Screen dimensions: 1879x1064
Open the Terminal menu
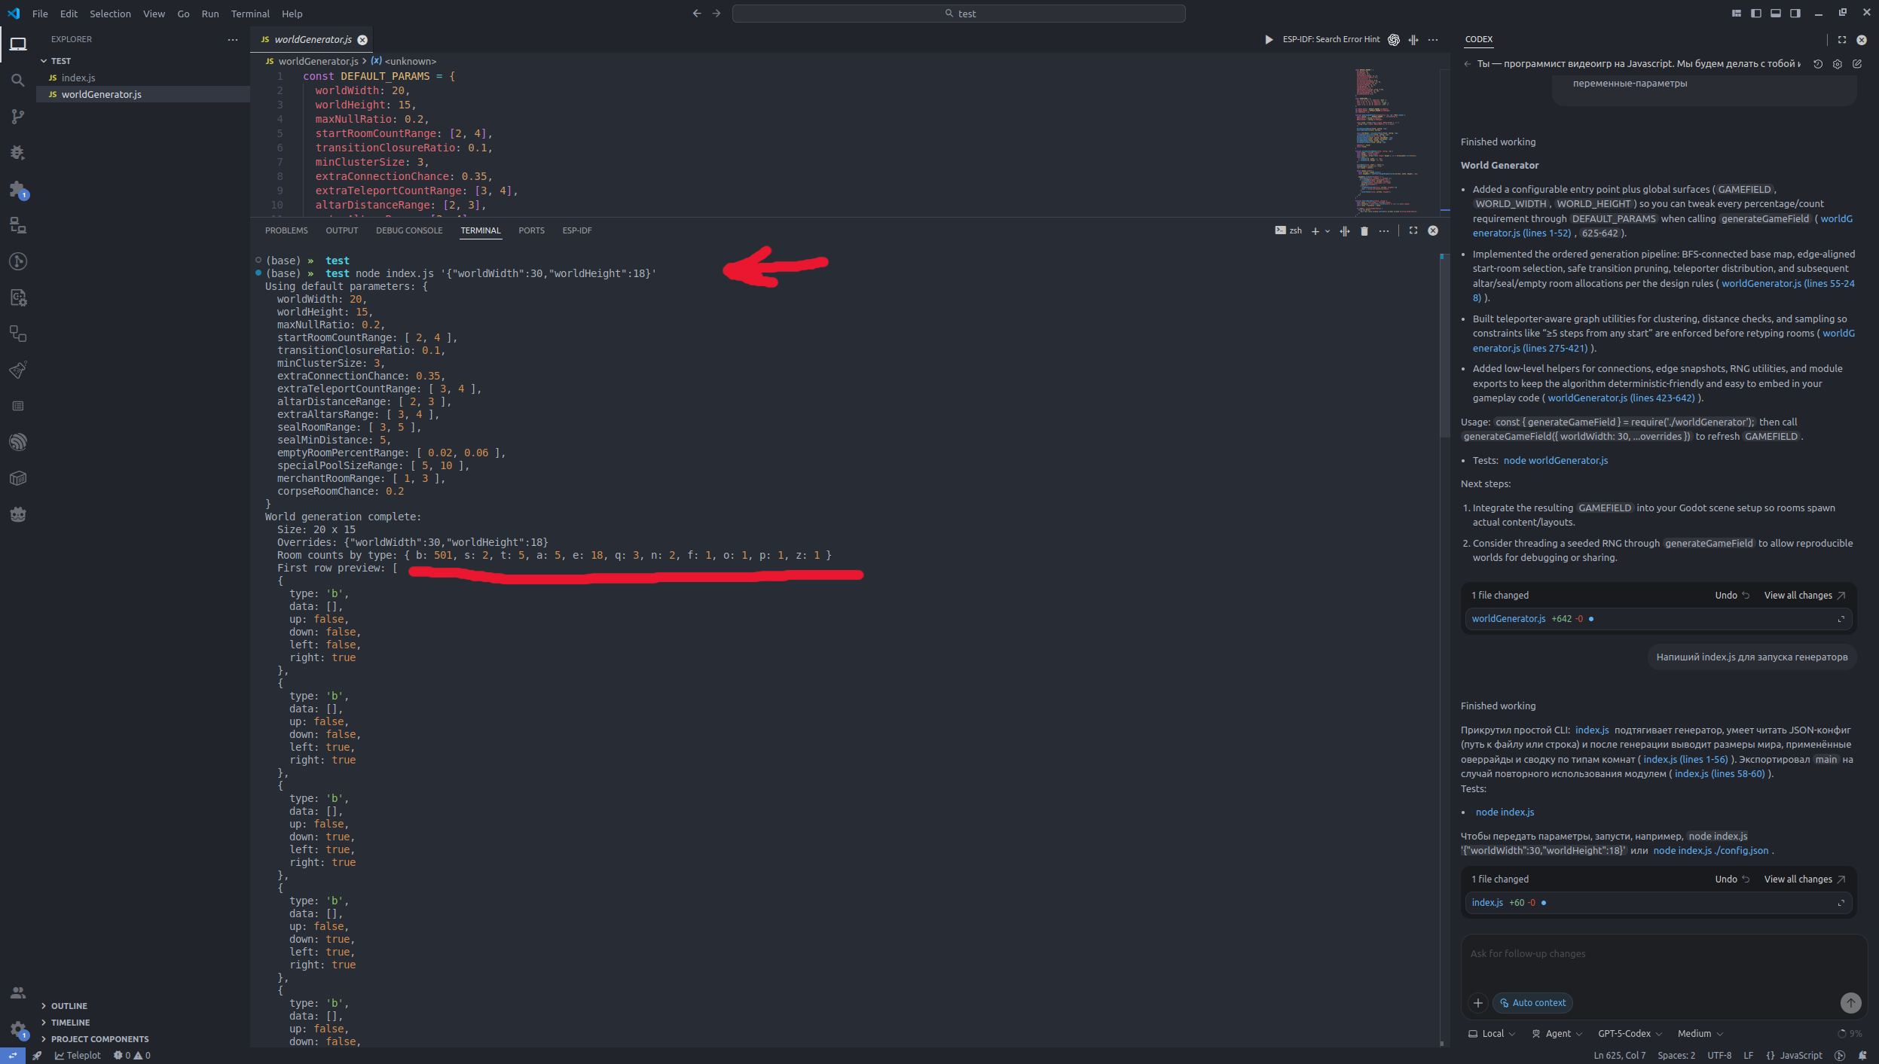pyautogui.click(x=250, y=14)
